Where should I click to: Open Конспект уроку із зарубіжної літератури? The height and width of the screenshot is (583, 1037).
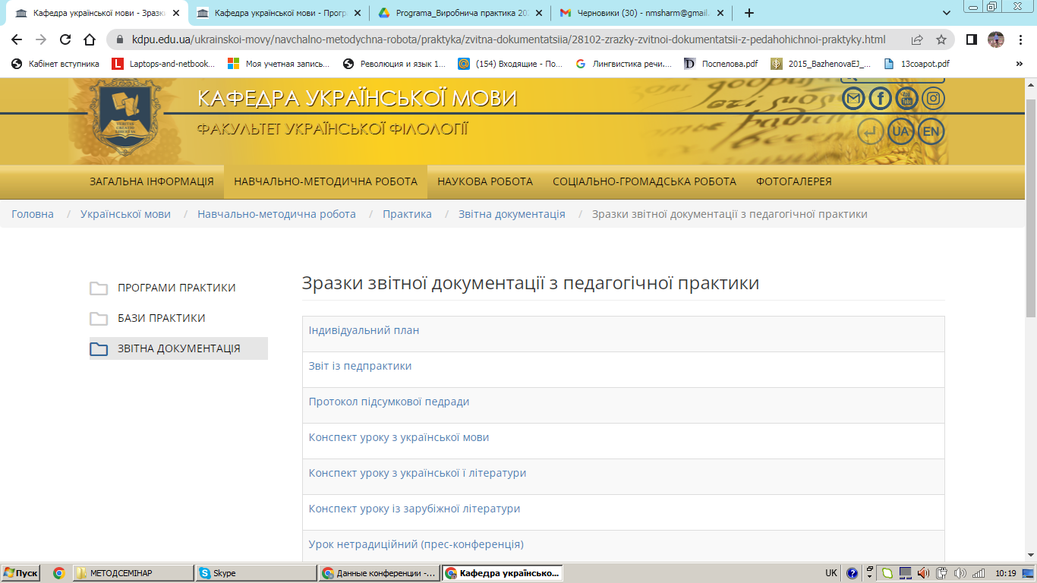click(x=414, y=509)
